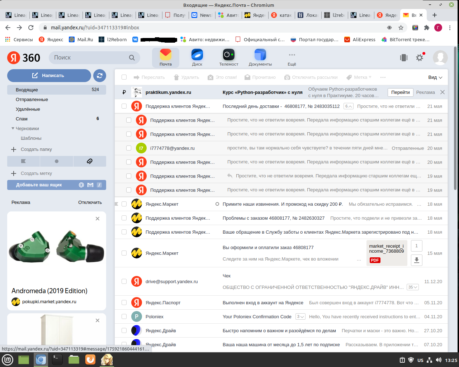
Task: Tick checkbox for Вы оформили и оплатили заказ message
Action: coord(124,253)
